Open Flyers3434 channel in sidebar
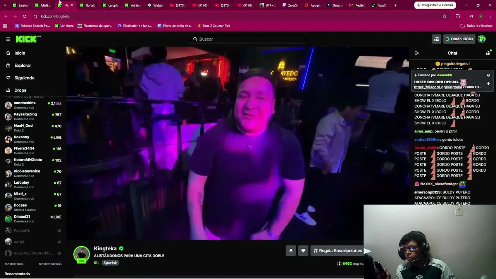496x279 pixels. (x=33, y=151)
